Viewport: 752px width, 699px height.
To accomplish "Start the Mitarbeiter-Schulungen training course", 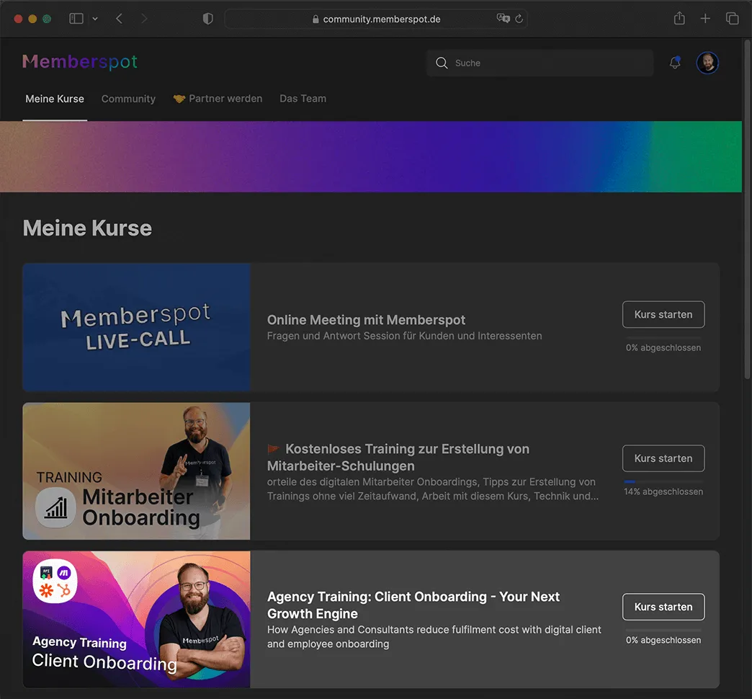I will tap(663, 458).
